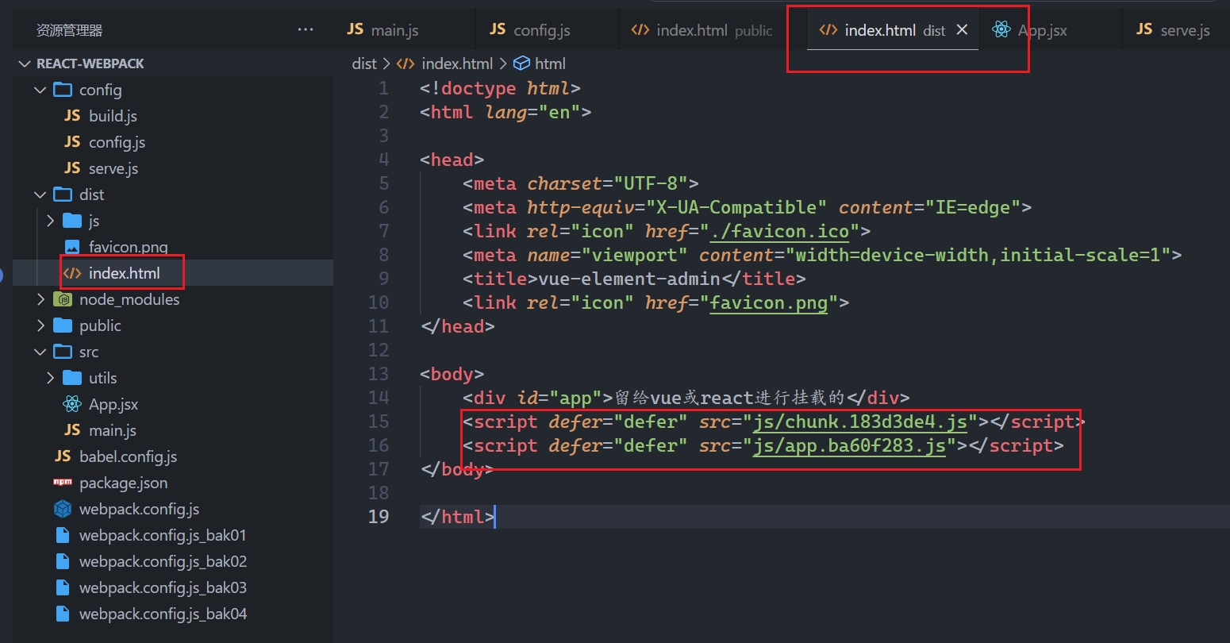Screen dimensions: 1230x643
Task: Open serve.js in the explorer tree
Action: pos(113,168)
